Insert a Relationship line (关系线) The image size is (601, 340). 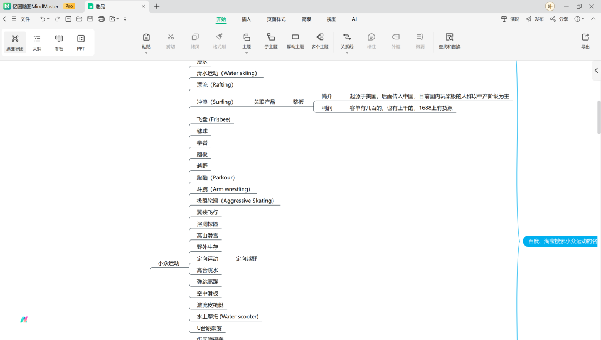click(347, 39)
